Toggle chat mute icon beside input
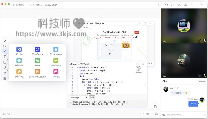This screenshot has width=208, height=119. 164,115
